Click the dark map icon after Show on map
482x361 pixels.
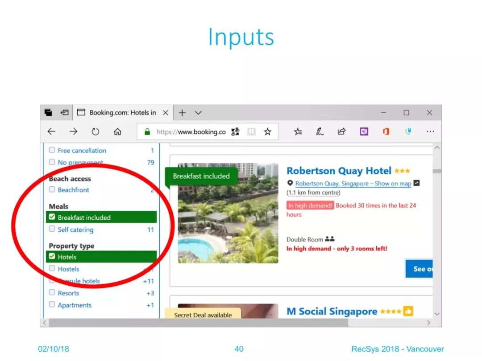(x=416, y=183)
